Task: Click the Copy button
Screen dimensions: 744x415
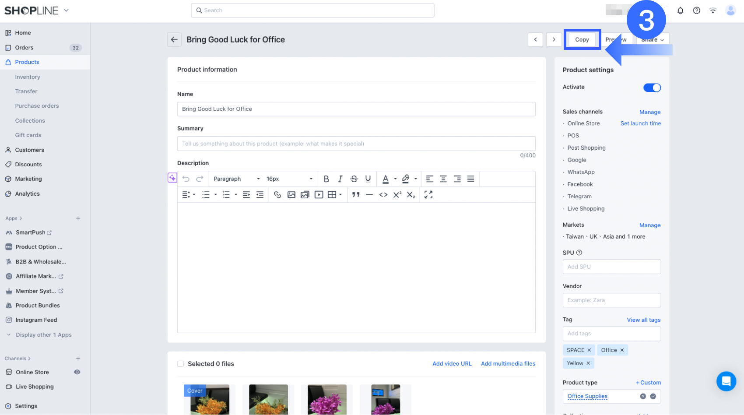Action: tap(582, 39)
